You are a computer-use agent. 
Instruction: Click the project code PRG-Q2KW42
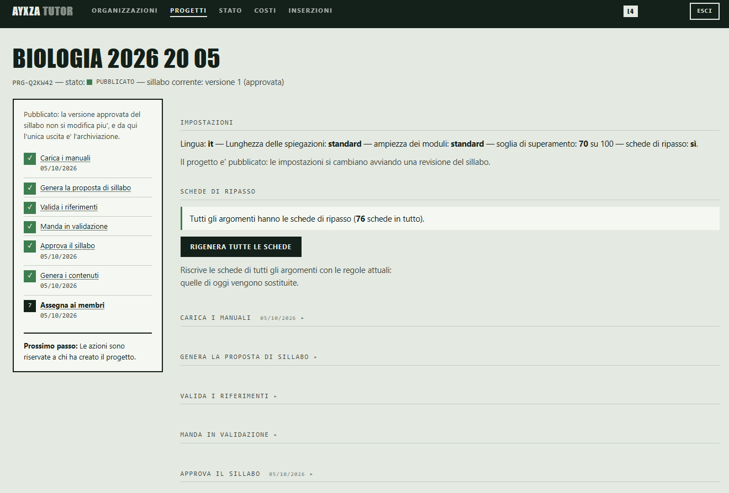coord(33,83)
